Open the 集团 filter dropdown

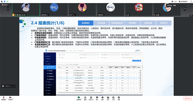point(69,55)
